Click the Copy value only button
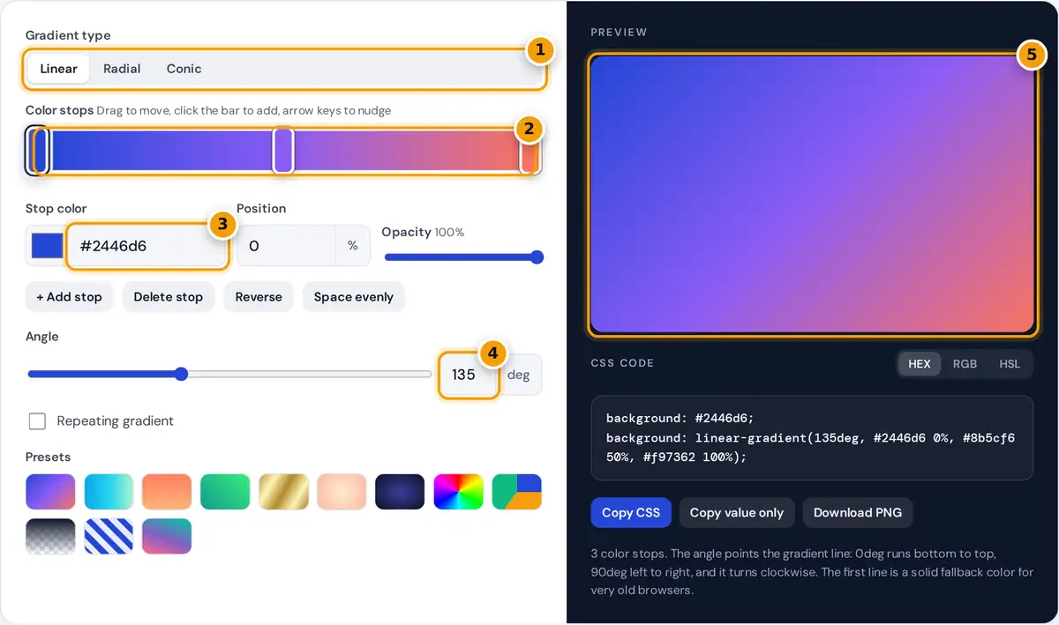Image resolution: width=1059 pixels, height=625 pixels. (737, 513)
